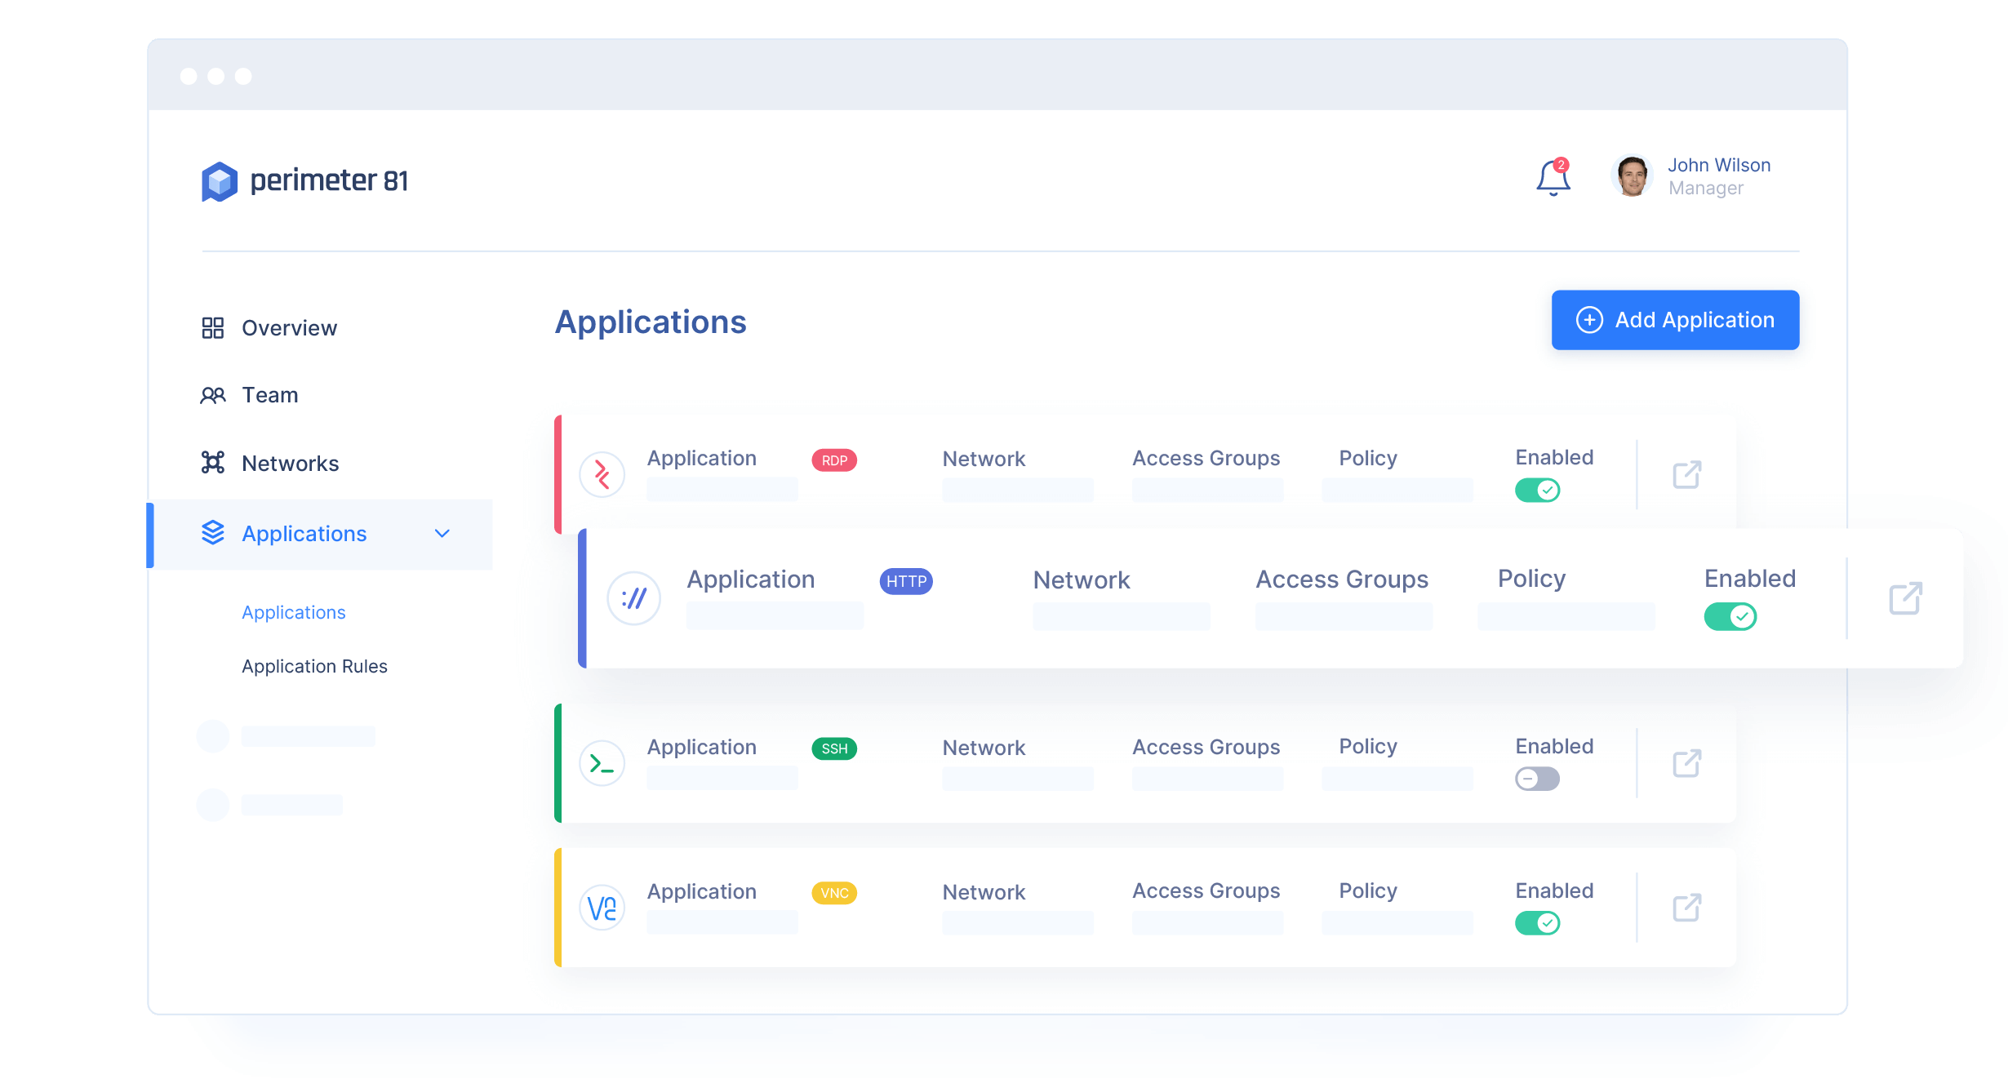2008x1088 pixels.
Task: Toggle off the HTTP application switch
Action: click(x=1730, y=616)
